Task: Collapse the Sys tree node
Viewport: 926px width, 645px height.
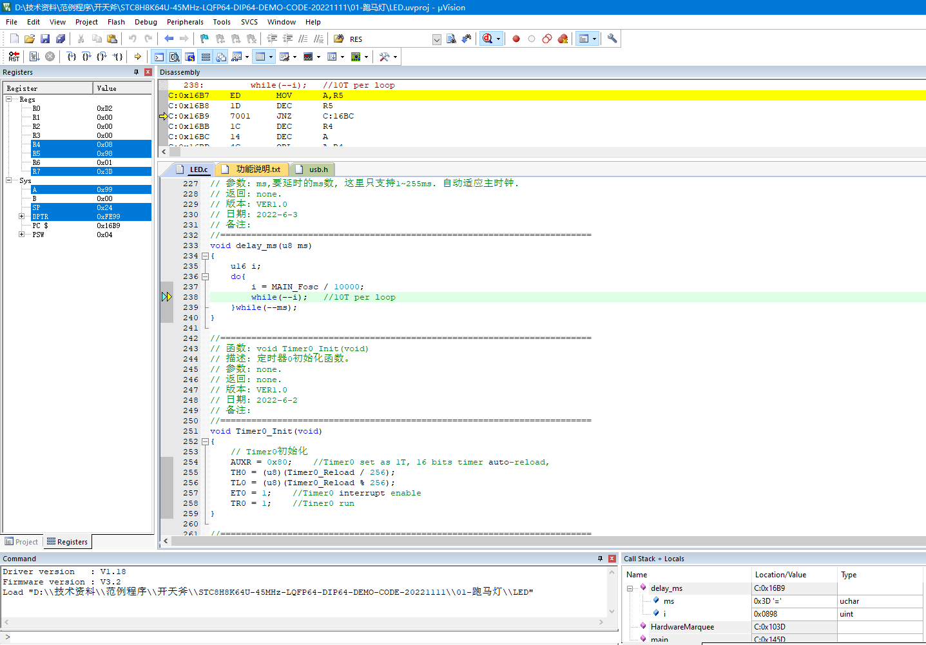Action: [x=9, y=180]
